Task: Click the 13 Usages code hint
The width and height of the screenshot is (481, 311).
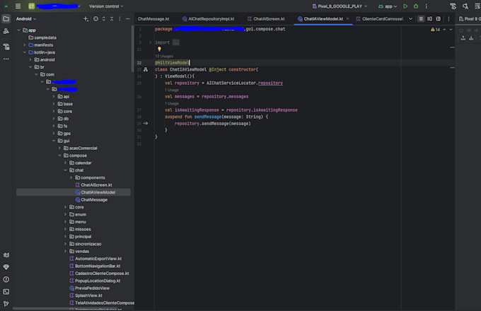Action: tap(164, 57)
